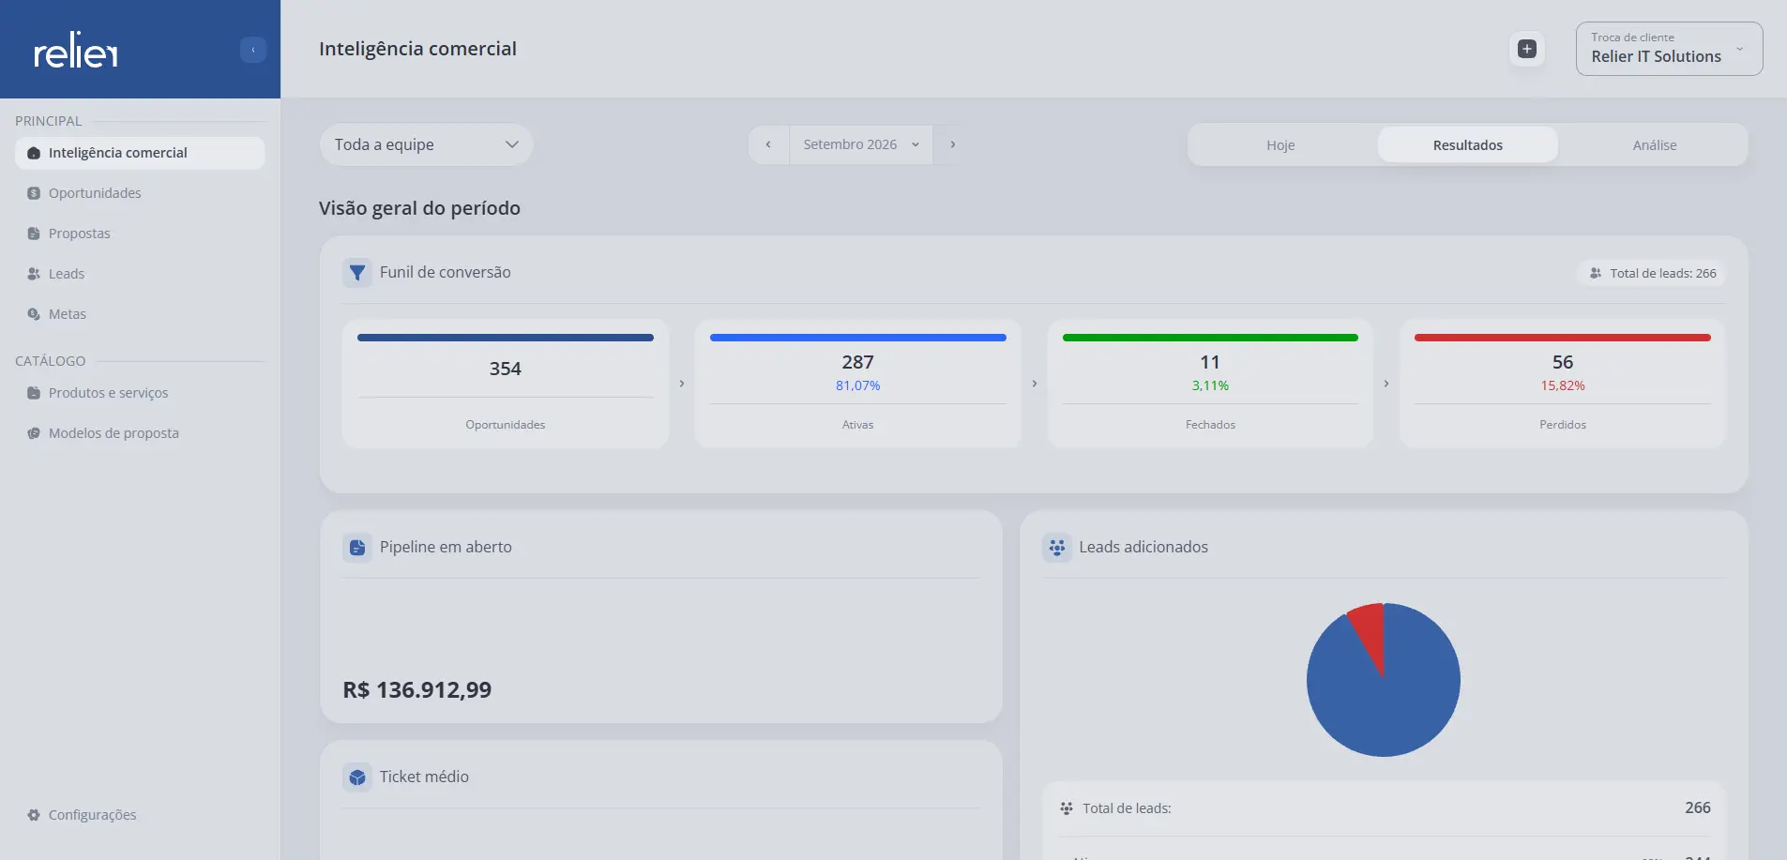Open Configurações link
Image resolution: width=1787 pixels, height=860 pixels.
point(140,815)
